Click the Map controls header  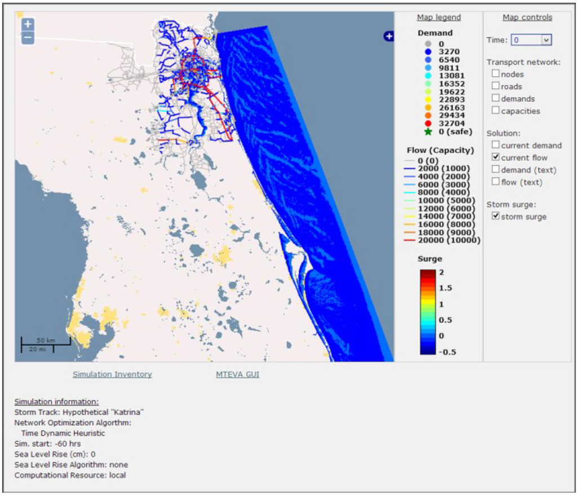(527, 17)
